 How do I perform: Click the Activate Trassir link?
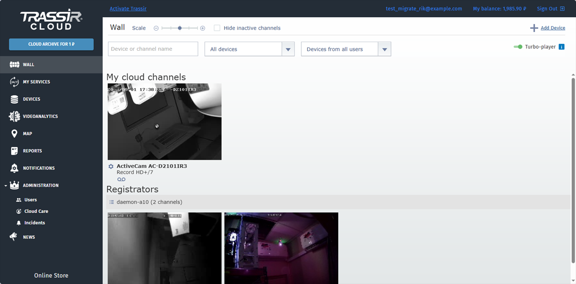tap(128, 9)
